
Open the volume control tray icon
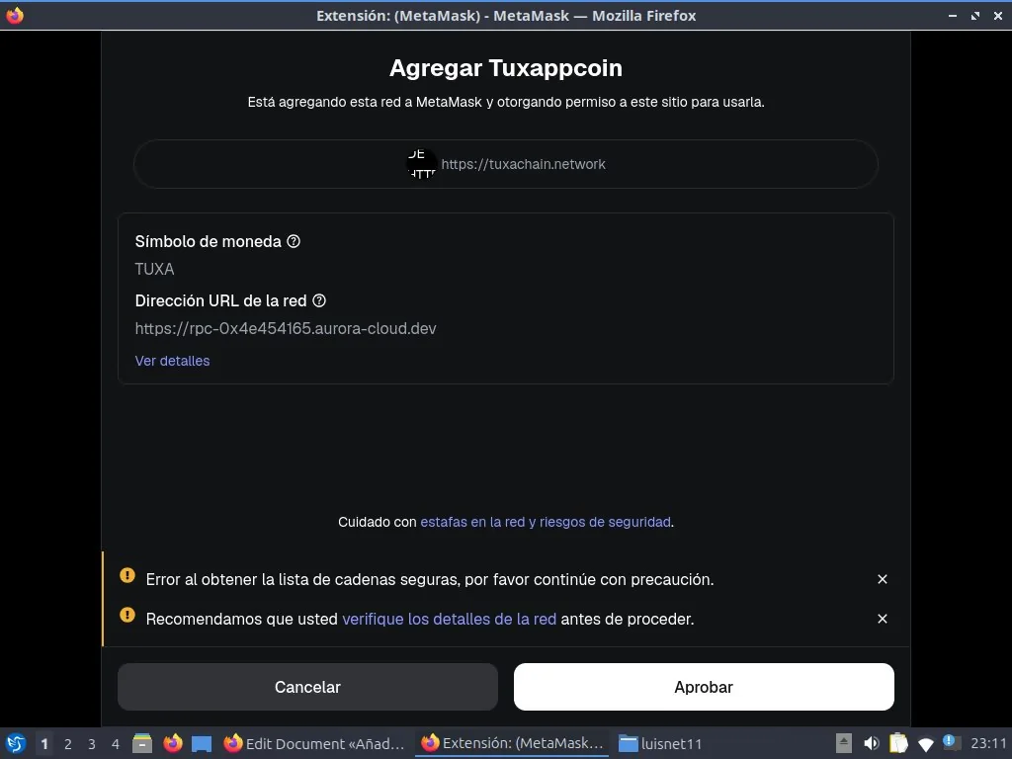[871, 743]
